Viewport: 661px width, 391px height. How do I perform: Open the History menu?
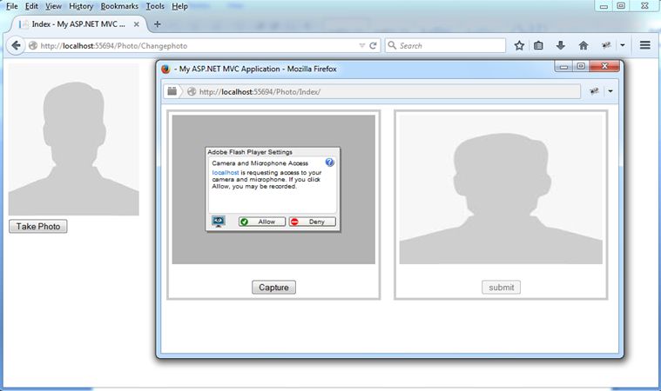pos(81,6)
